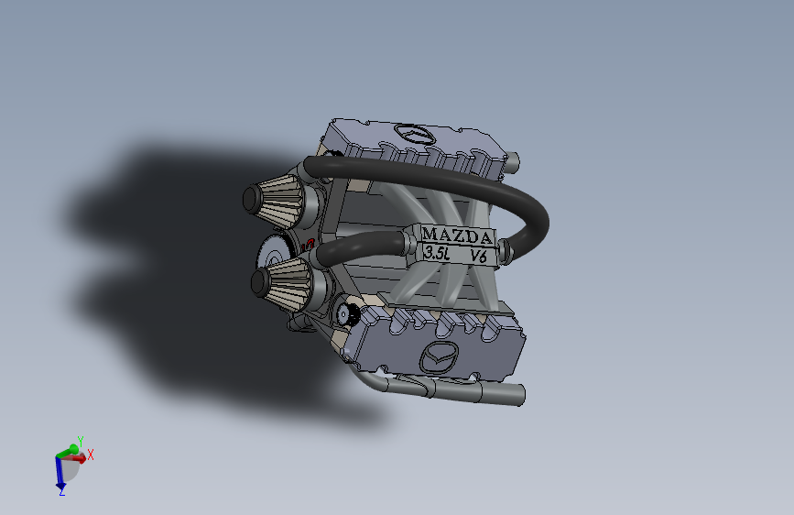
Task: Select the round cap beside the lower valve cover
Action: 347,314
